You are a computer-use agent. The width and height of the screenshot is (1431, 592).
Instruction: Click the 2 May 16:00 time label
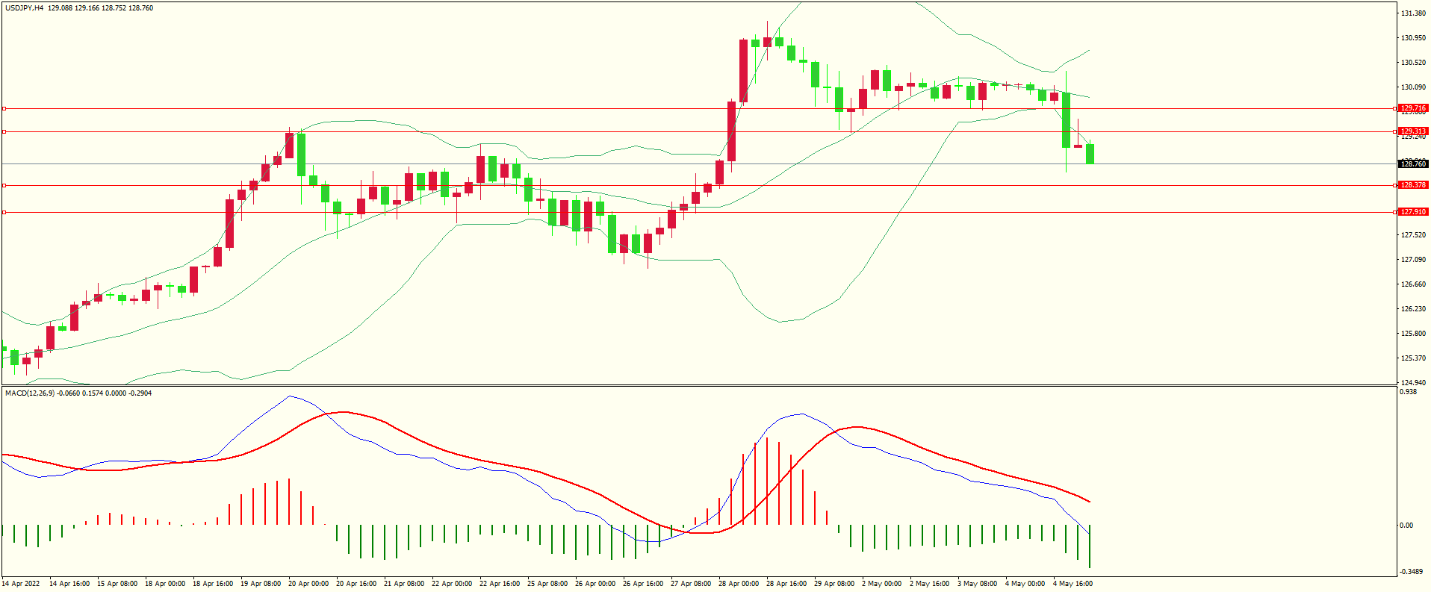(929, 584)
